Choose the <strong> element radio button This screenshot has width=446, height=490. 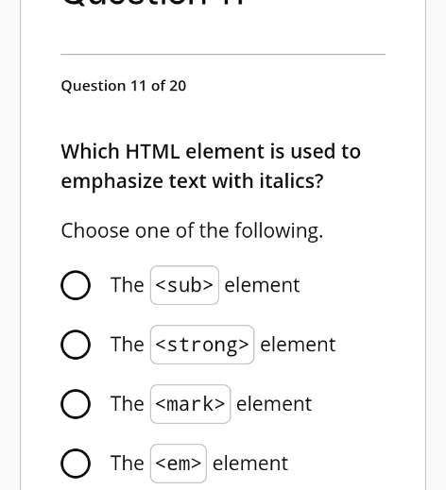point(76,345)
